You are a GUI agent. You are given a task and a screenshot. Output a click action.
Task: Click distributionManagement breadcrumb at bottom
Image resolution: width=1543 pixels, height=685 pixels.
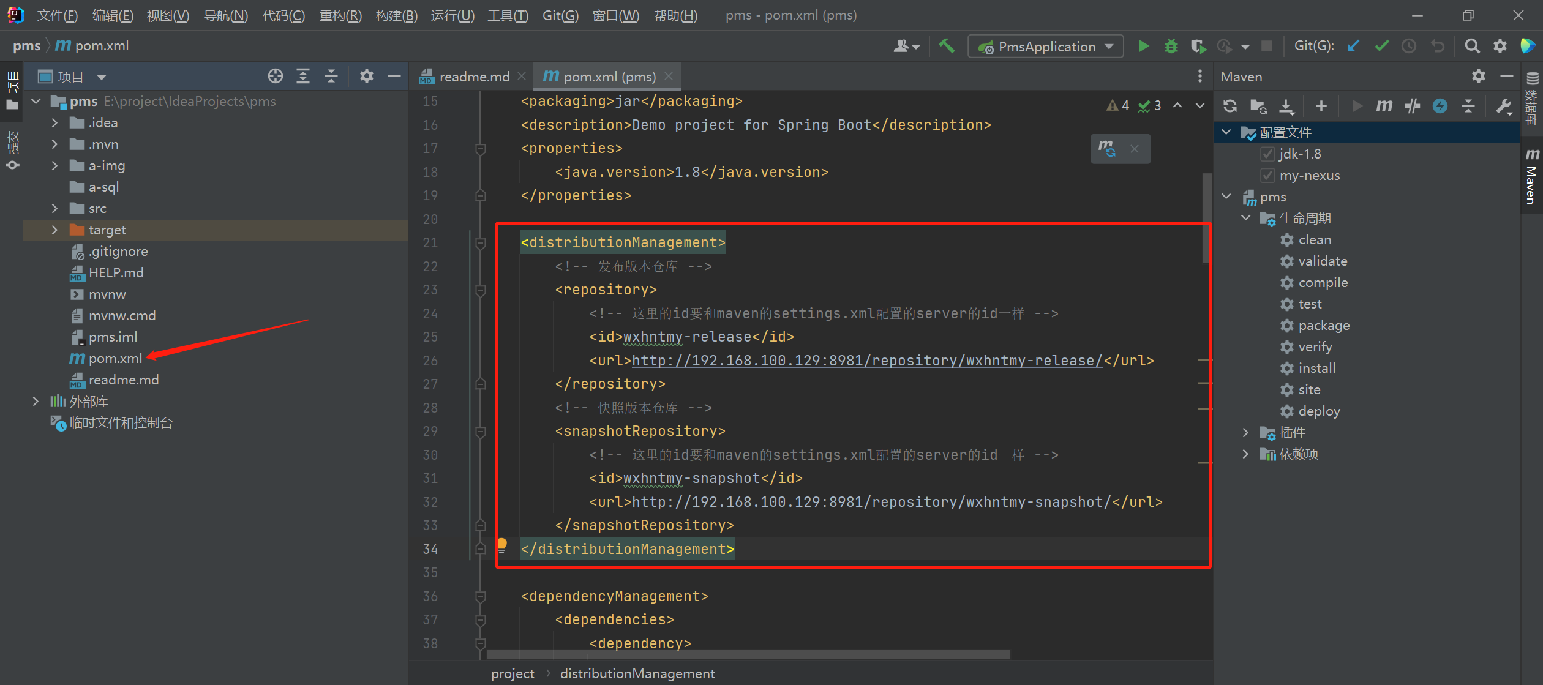tap(637, 673)
